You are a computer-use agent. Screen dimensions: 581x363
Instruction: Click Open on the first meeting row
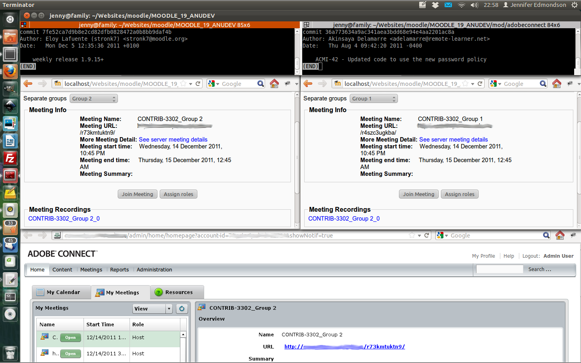[x=71, y=338]
